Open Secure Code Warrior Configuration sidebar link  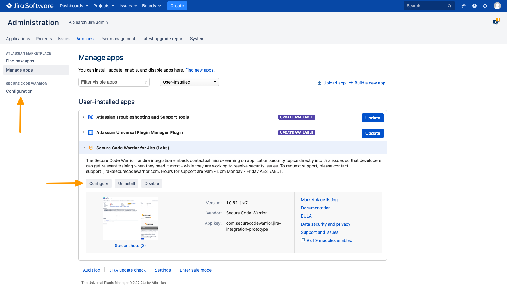pos(19,91)
